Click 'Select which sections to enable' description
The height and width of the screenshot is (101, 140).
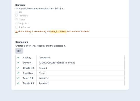[x=39, y=9]
